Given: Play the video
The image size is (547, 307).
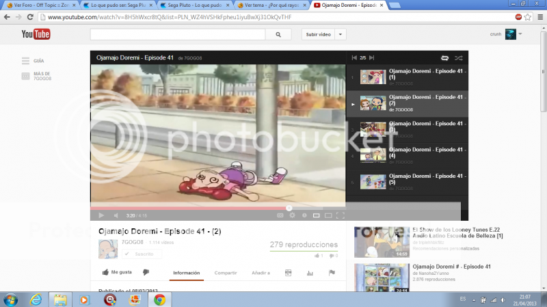Looking at the screenshot, I should 101,215.
